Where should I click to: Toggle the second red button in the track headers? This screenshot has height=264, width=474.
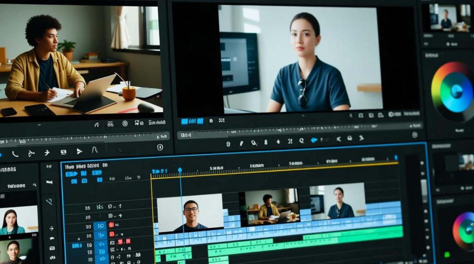(112, 234)
